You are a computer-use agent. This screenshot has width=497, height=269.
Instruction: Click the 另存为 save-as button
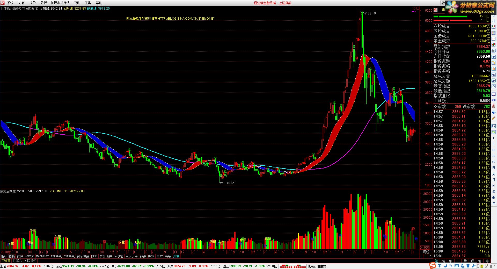point(30,256)
